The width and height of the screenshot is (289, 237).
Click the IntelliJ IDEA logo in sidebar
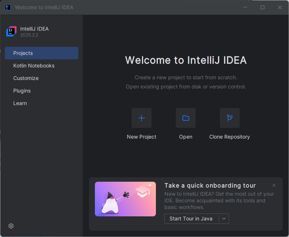pos(11,32)
